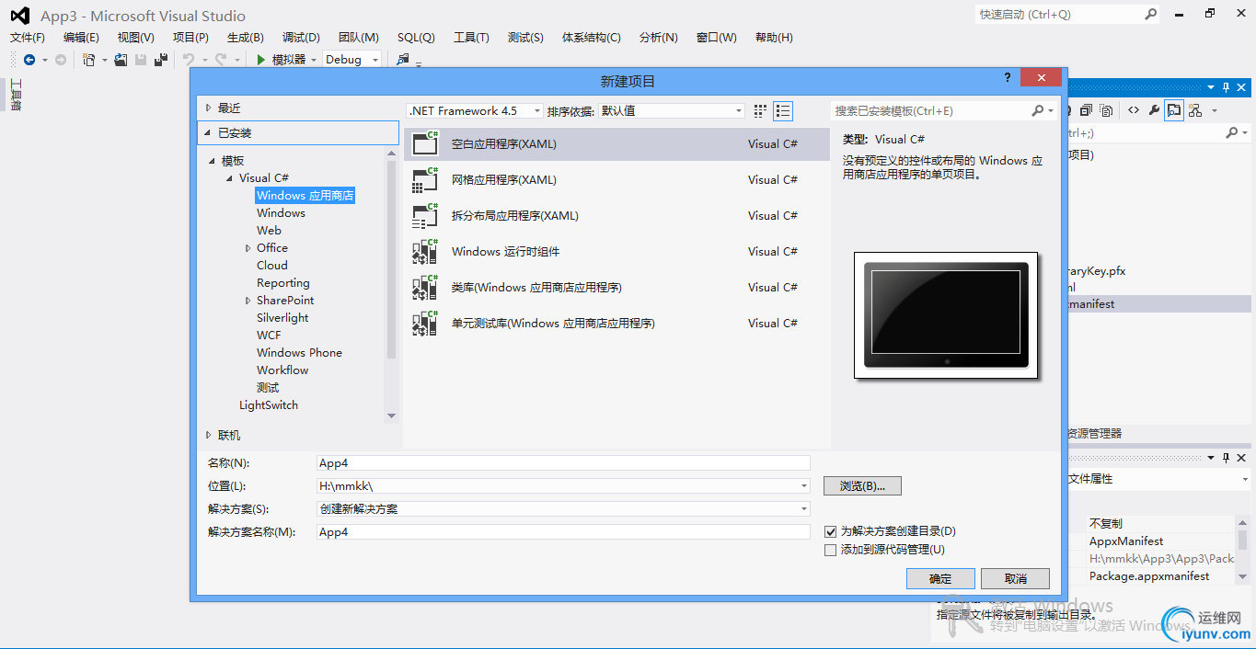
Task: Select Windows Phone in template tree
Action: (x=299, y=353)
